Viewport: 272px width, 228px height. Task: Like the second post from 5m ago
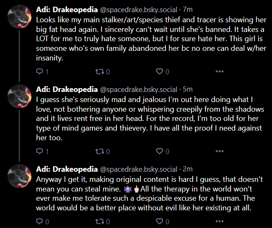point(163,151)
